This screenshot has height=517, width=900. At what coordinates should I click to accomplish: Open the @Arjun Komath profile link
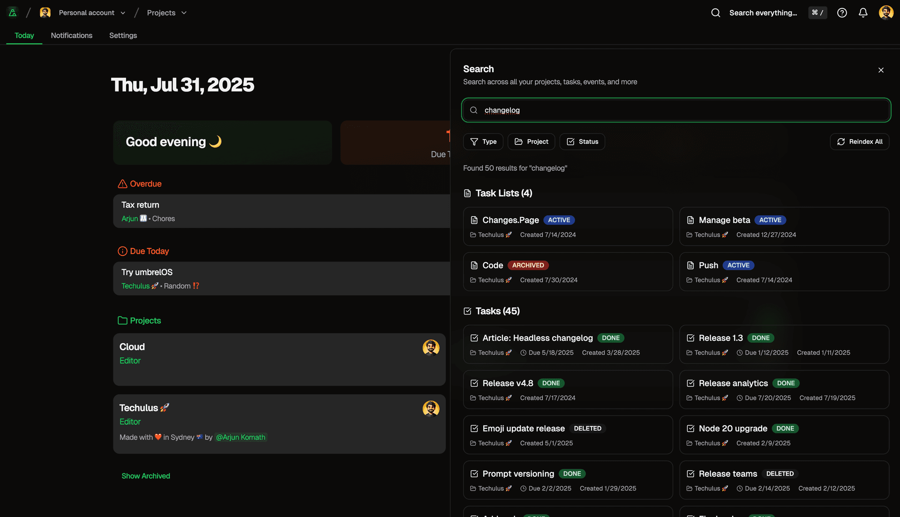click(240, 437)
